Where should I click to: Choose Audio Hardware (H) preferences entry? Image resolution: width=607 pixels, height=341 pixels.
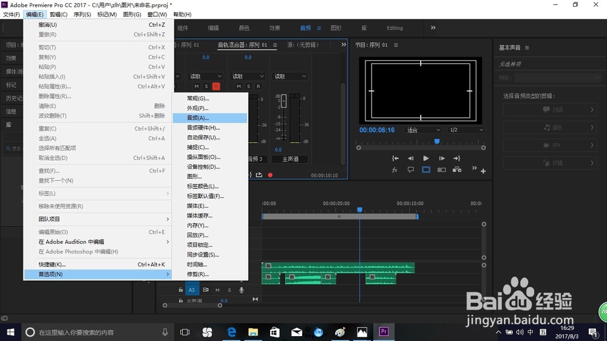click(x=209, y=127)
